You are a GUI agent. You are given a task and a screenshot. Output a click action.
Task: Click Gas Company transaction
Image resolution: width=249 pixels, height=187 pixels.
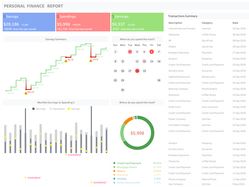[x=176, y=184]
